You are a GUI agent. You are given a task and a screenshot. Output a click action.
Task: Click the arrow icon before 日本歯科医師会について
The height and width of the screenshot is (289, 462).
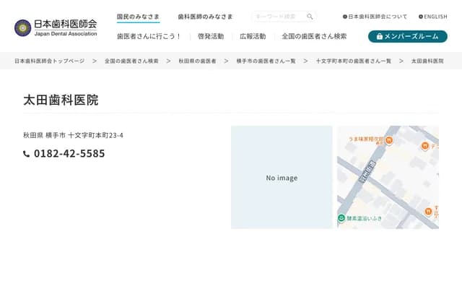click(x=345, y=17)
